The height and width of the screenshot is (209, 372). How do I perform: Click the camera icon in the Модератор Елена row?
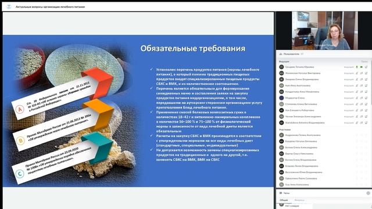point(362,98)
